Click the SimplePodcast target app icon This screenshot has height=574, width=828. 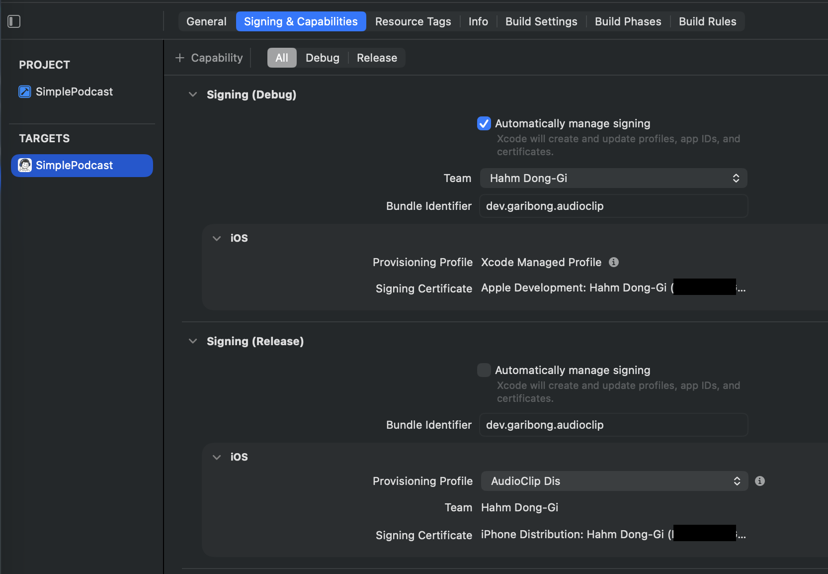(25, 165)
